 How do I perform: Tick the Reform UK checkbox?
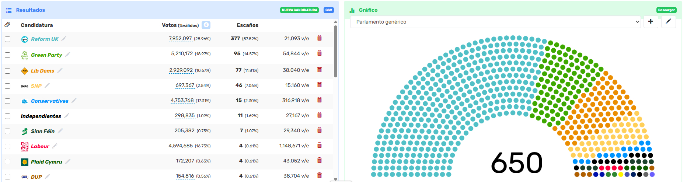(8, 39)
